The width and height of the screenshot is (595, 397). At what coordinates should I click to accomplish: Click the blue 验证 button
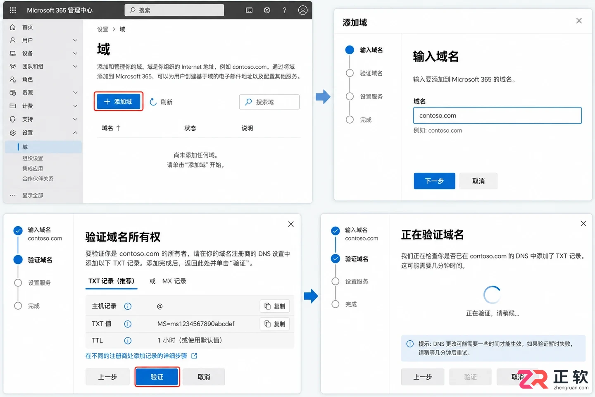pyautogui.click(x=157, y=377)
